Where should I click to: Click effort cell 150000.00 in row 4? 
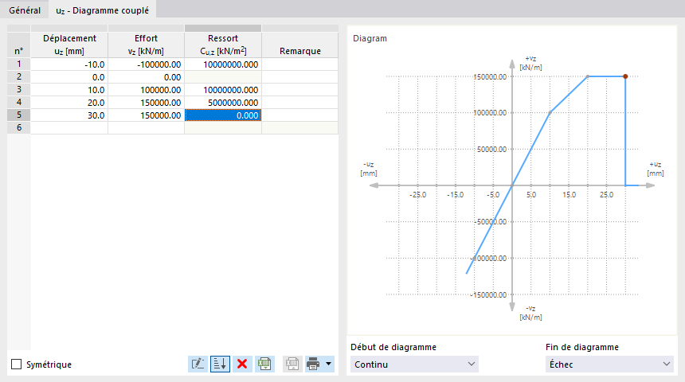point(147,103)
